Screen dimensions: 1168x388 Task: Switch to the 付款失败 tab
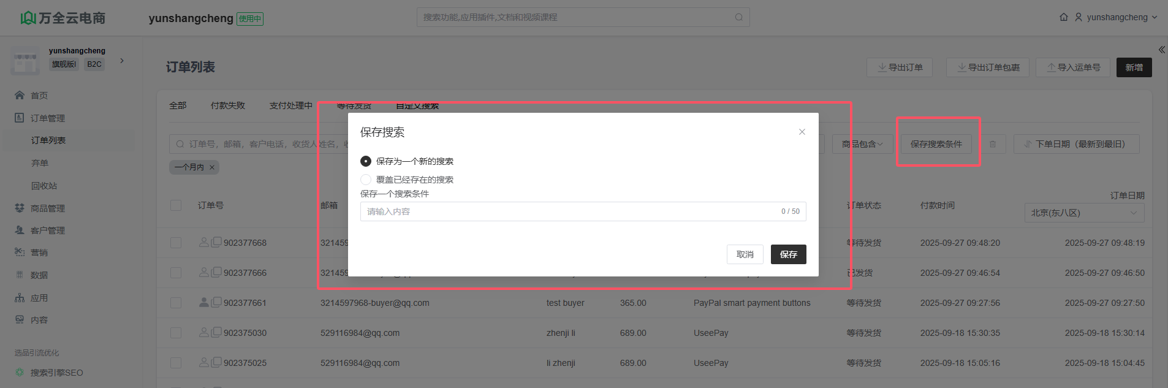[227, 105]
